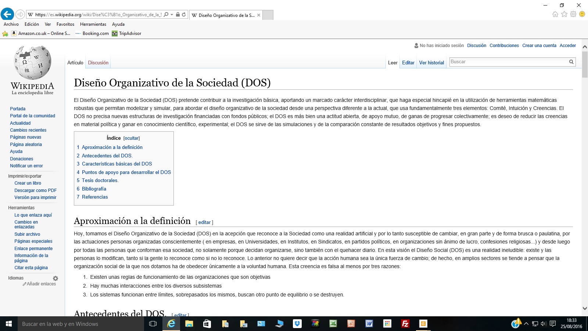Open the Ver historial tab

point(431,63)
